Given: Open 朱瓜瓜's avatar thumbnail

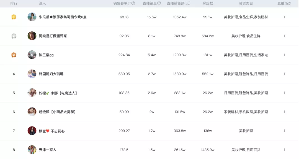Looking at the screenshot, I should (32, 17).
